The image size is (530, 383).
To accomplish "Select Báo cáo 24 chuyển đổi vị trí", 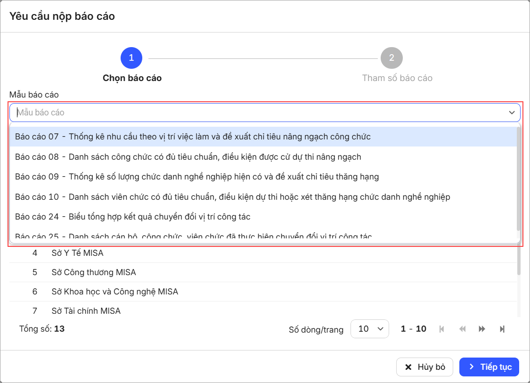I will click(x=132, y=217).
